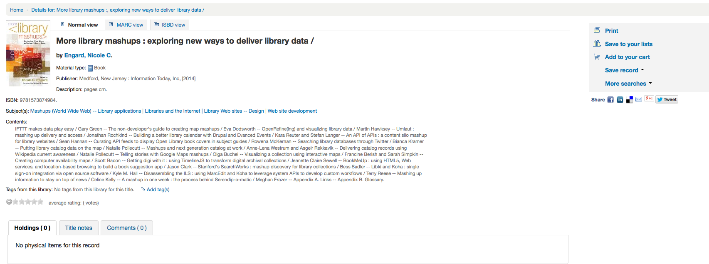This screenshot has width=709, height=264.
Task: Share via the Delicious bookmark icon
Action: 630,100
